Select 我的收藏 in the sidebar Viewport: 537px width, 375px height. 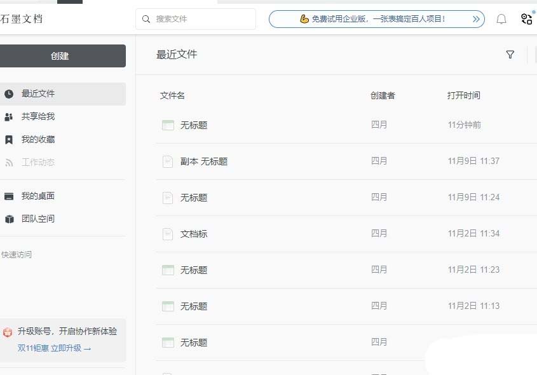coord(63,140)
